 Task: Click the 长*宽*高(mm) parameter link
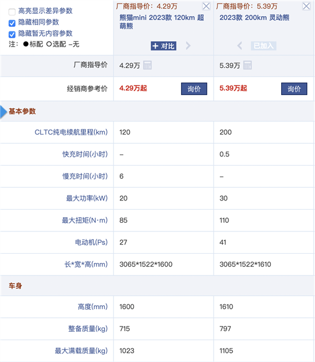pos(86,265)
